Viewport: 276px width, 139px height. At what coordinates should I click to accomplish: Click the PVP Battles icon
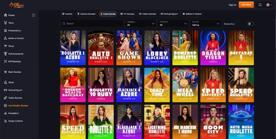pyautogui.click(x=6, y=61)
